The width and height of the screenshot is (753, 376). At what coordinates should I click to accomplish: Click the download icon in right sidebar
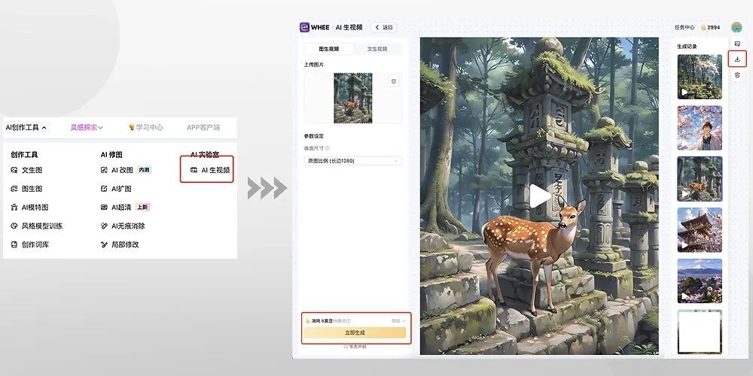tap(737, 59)
